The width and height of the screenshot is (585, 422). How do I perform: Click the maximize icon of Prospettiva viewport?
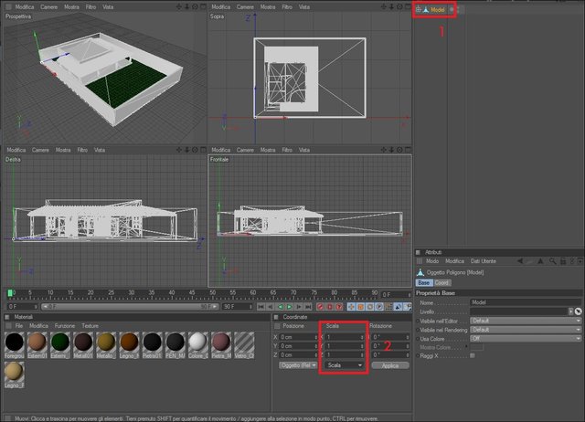pyautogui.click(x=203, y=6)
